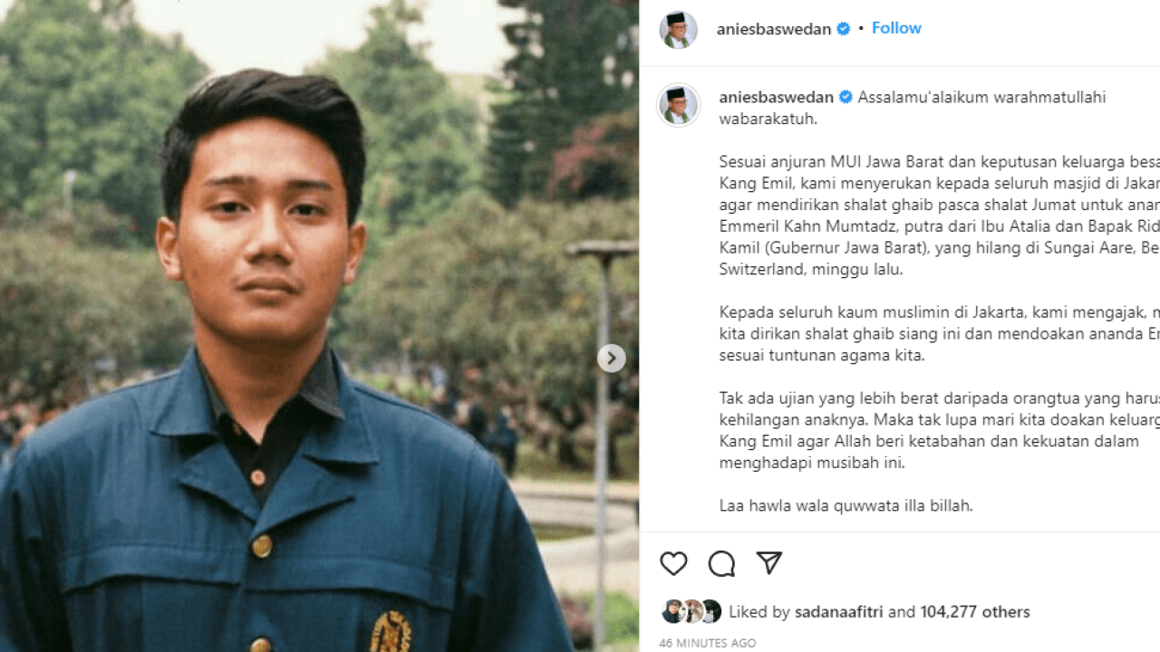View avatars of people who liked
Screen dimensions: 1160x652
pyautogui.click(x=691, y=611)
